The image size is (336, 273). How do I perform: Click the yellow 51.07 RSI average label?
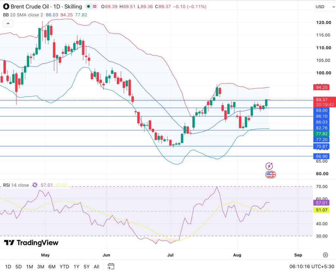click(x=322, y=210)
